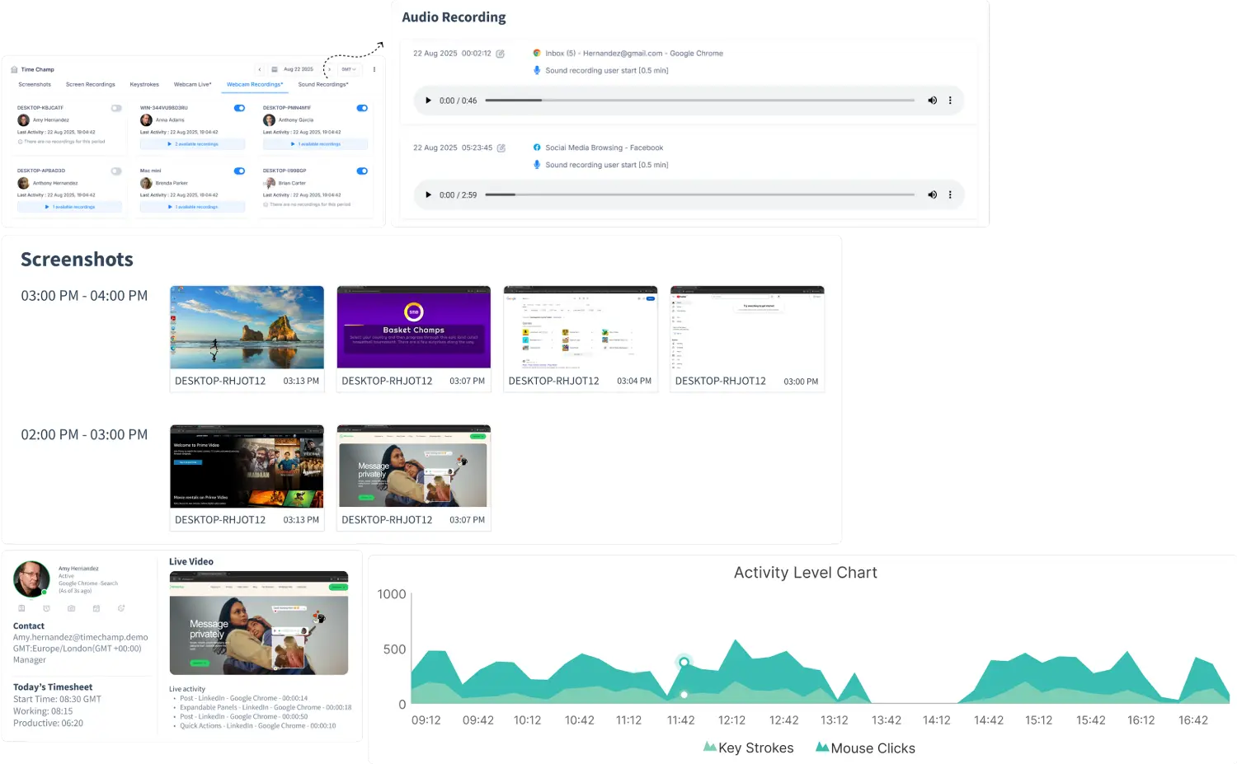Click the Facebook icon on the Social Media Browsing entry

coord(537,148)
